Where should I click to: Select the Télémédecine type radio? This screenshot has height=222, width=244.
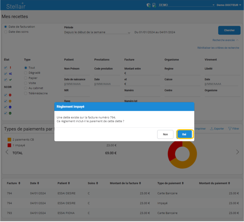[x=26, y=94]
